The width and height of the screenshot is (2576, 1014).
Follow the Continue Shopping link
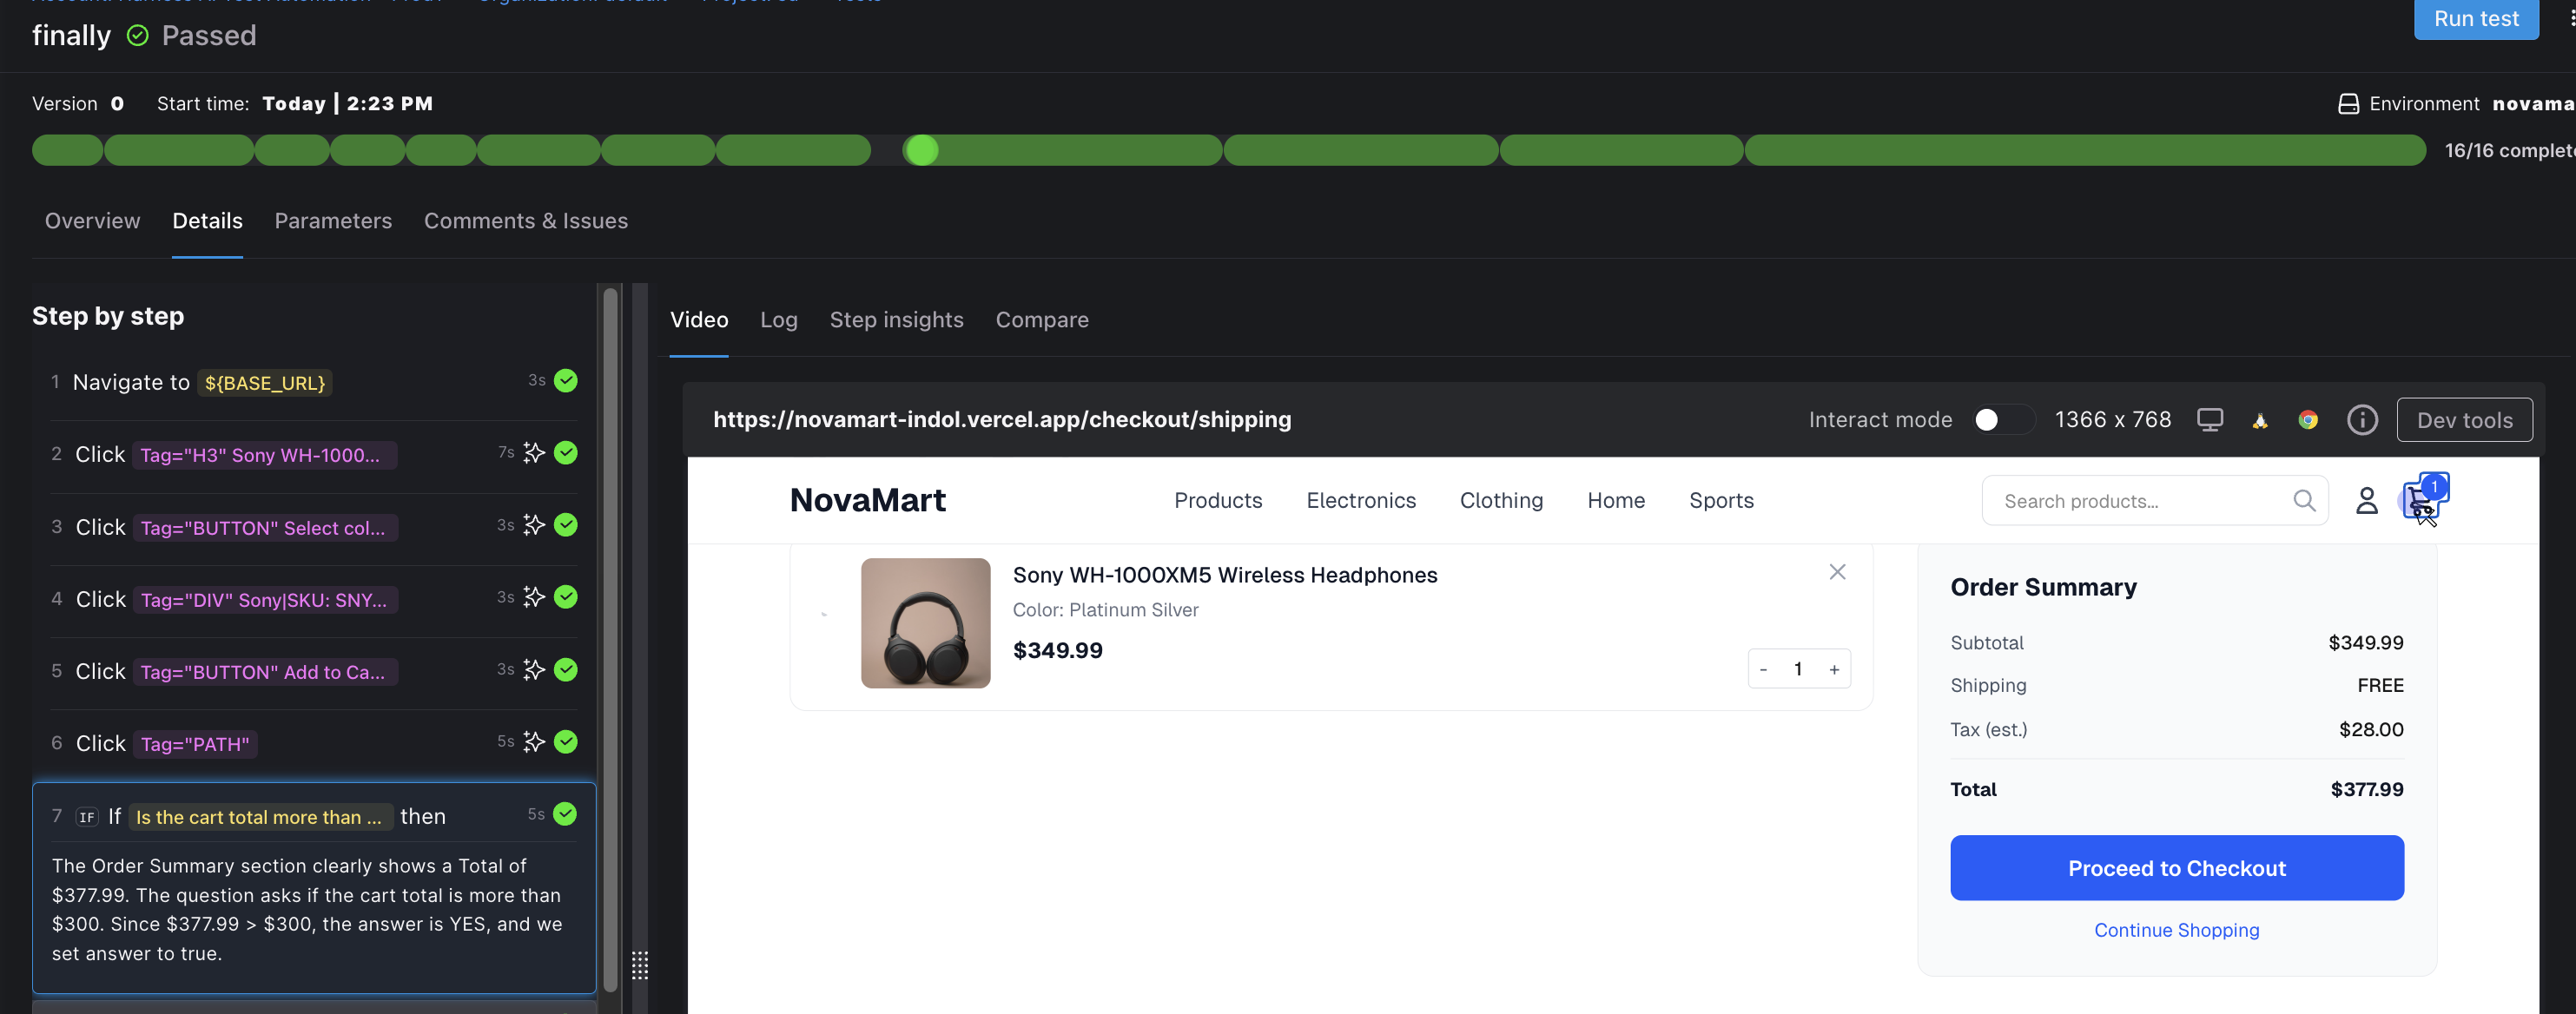(x=2176, y=930)
